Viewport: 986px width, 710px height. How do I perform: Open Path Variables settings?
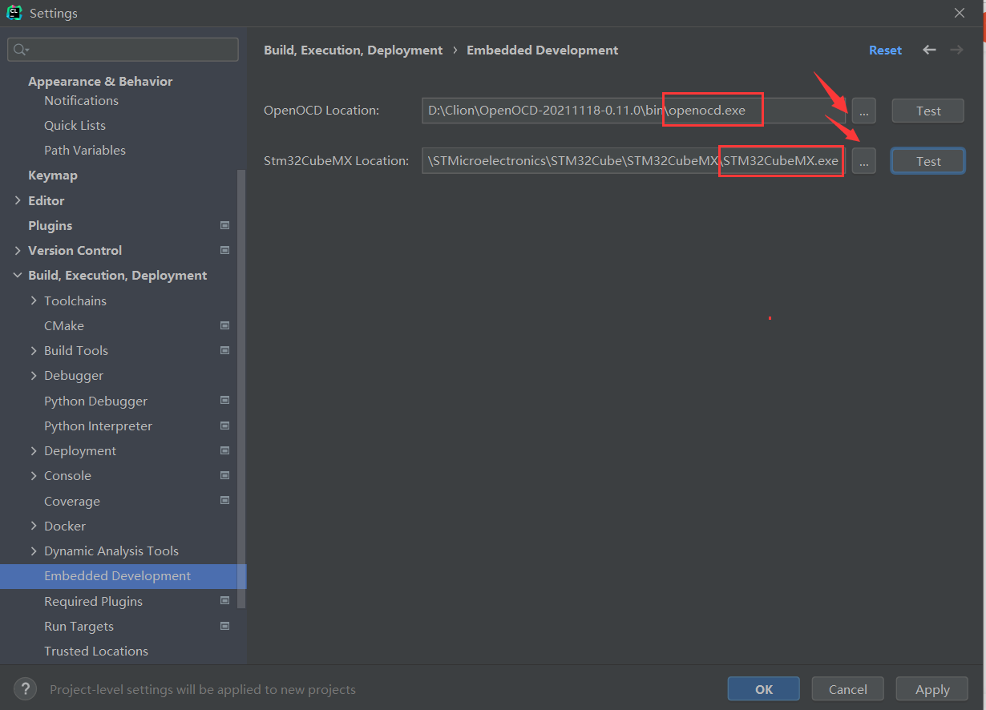(x=85, y=150)
